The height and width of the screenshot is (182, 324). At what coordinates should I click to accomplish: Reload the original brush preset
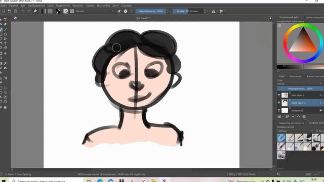132,11
